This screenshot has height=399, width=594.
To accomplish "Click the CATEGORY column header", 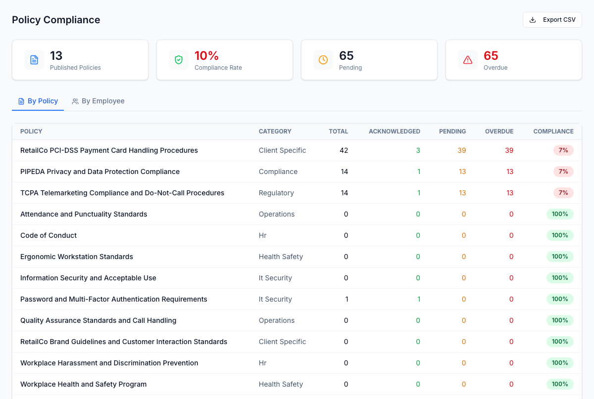I will [x=275, y=132].
